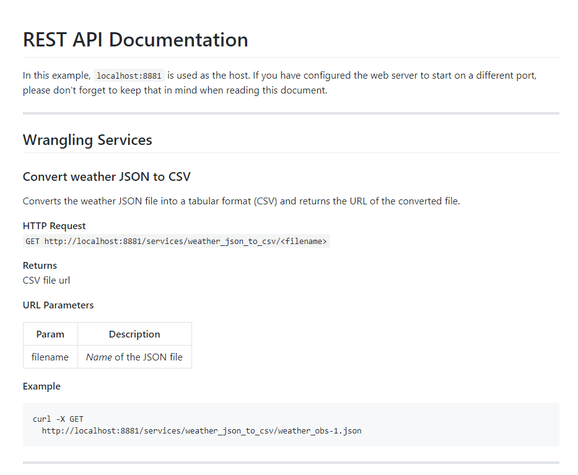
Task: Select the filename table cell
Action: [x=50, y=357]
